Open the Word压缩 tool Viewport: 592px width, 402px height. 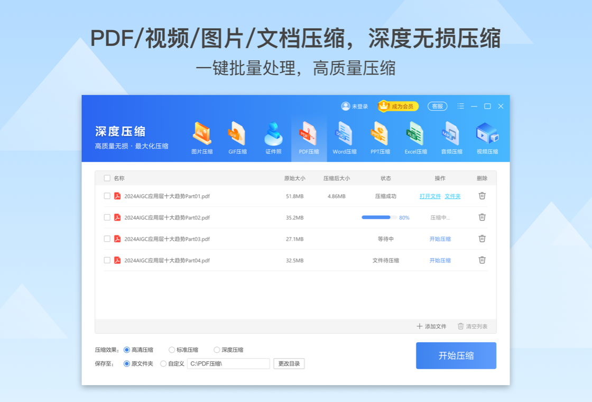(x=344, y=138)
